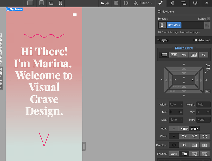Screen dimensions: 212x161
Task: Click the Max width field
Action: [x=176, y=120]
